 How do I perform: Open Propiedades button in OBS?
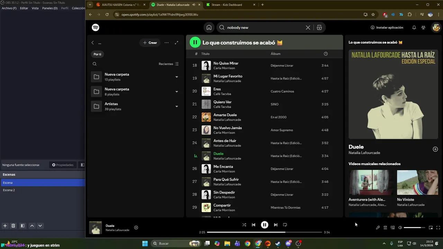coord(63,165)
